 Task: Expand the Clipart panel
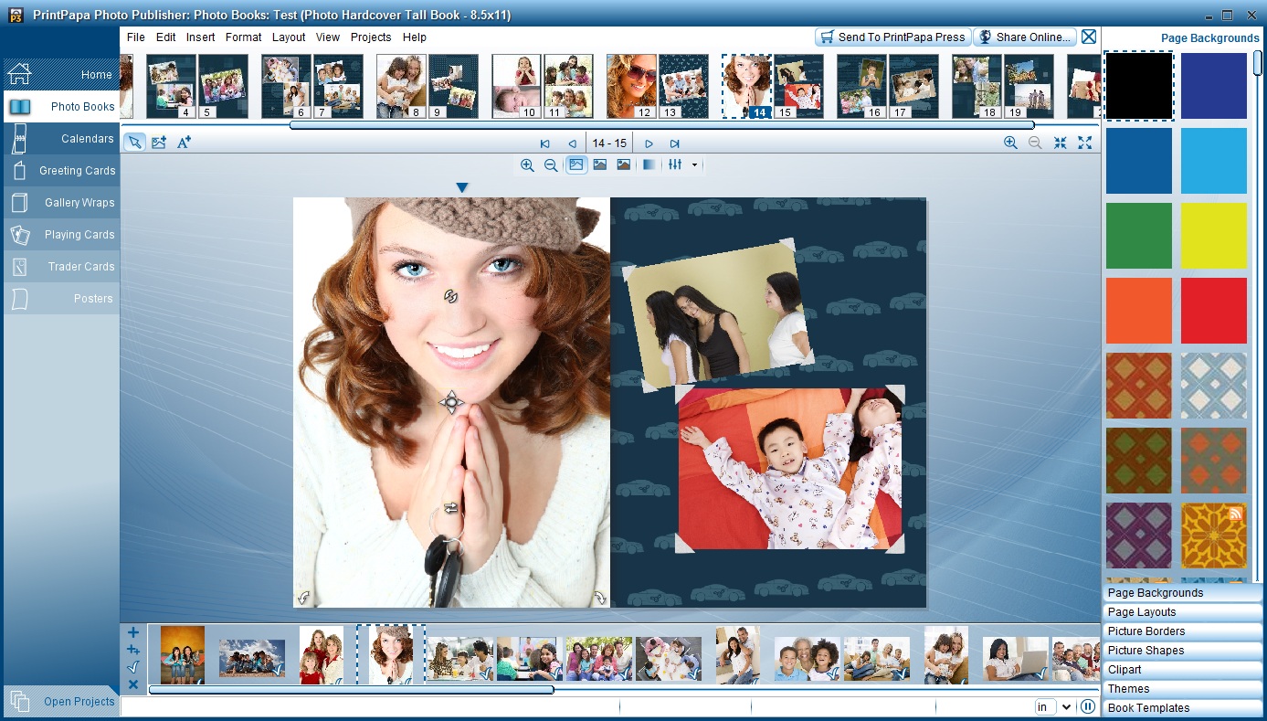pos(1182,670)
